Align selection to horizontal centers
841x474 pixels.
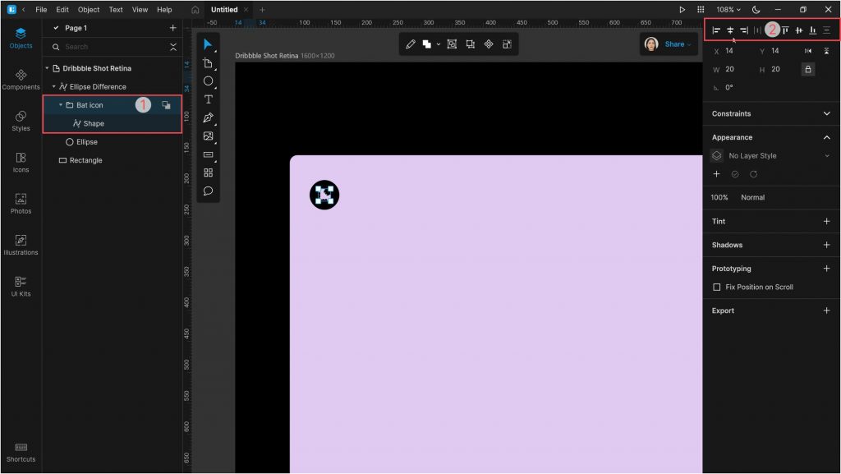click(x=730, y=30)
